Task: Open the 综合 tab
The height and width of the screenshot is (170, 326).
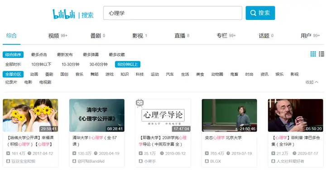Action: point(11,36)
